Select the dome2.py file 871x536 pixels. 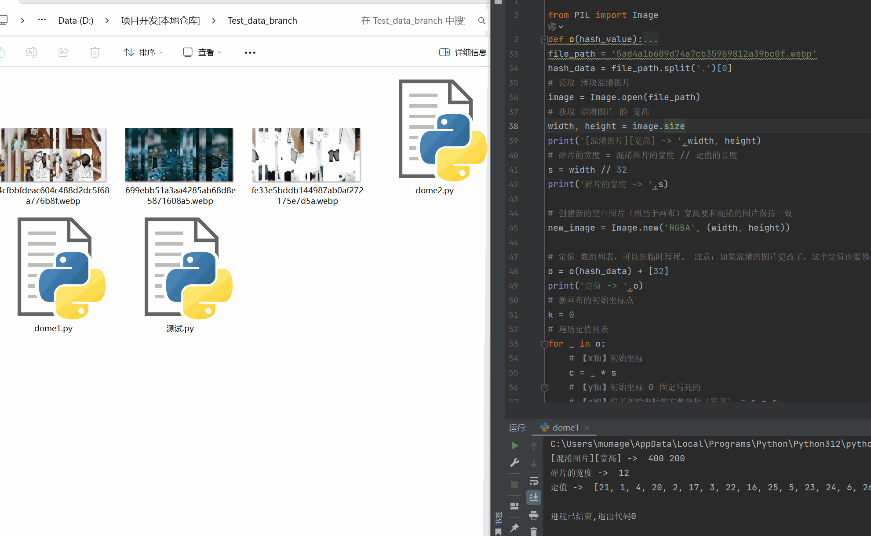[435, 137]
